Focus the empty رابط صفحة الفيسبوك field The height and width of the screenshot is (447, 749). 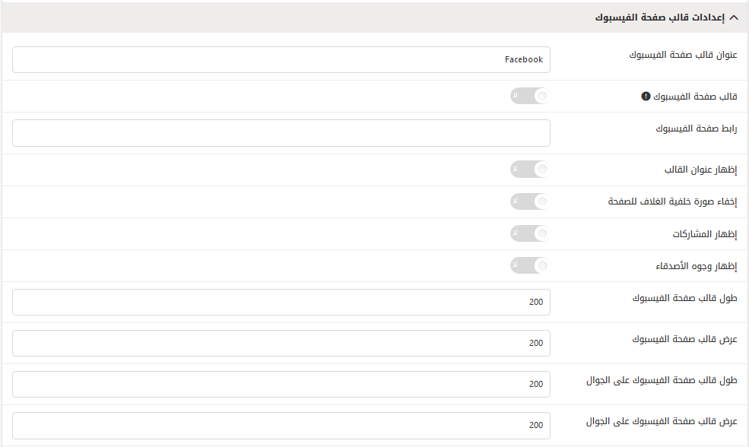[281, 133]
